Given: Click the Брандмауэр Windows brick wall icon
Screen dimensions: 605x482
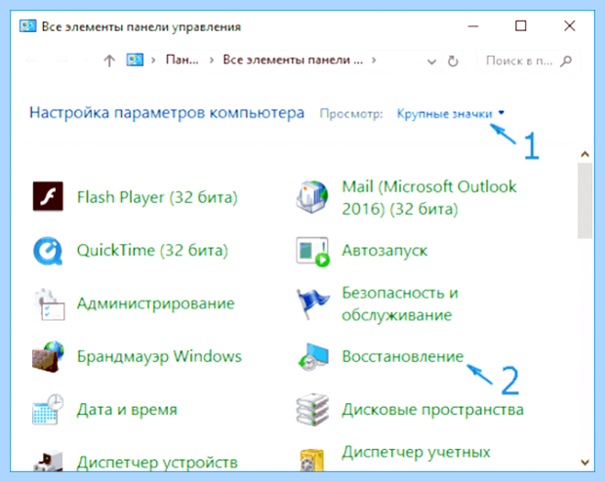Looking at the screenshot, I should click(48, 356).
